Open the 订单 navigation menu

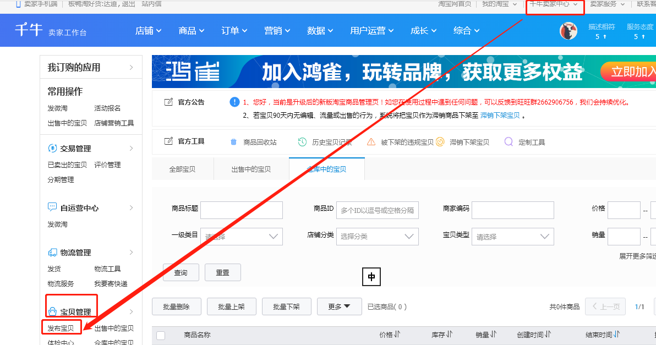[x=234, y=30]
